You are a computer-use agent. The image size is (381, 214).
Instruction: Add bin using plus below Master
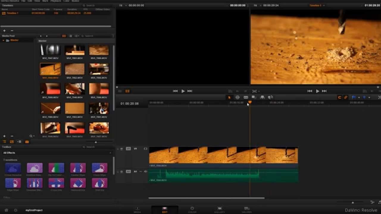pyautogui.click(x=4, y=136)
